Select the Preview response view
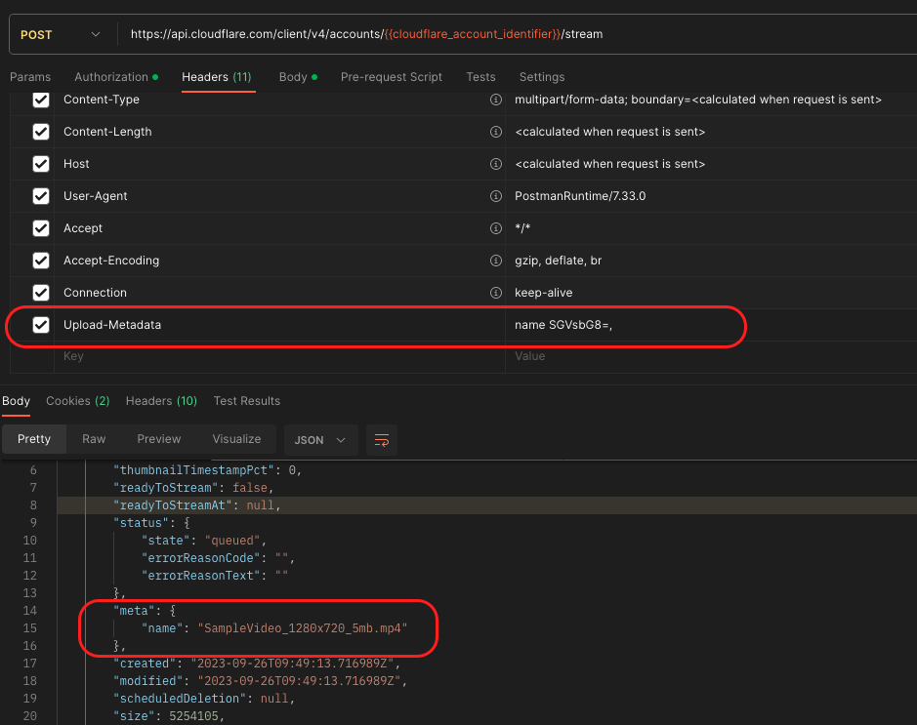Image resolution: width=917 pixels, height=725 pixels. click(159, 439)
